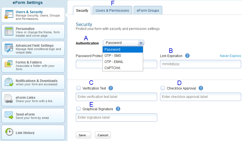Open Advanced Field Settings wrench icon
The height and width of the screenshot is (141, 242).
[x=9, y=48]
